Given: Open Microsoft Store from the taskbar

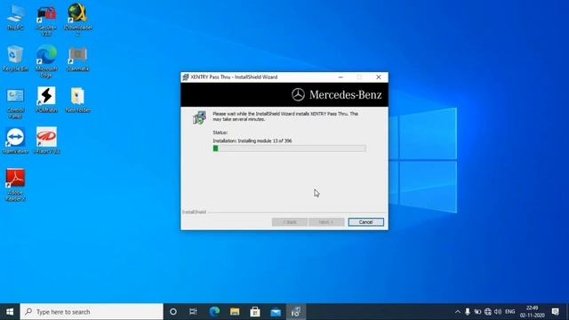Looking at the screenshot, I should (255, 312).
